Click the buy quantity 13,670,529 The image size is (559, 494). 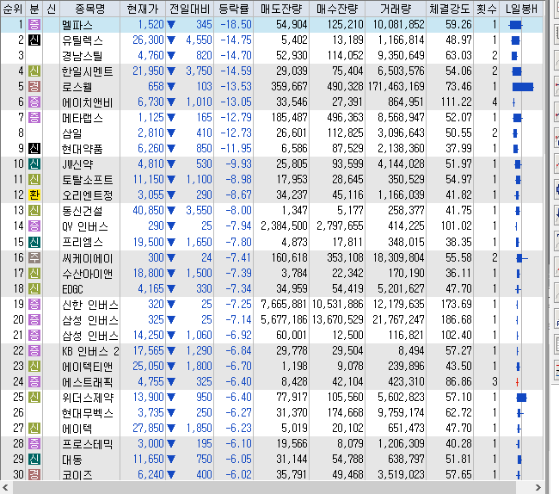(x=338, y=319)
